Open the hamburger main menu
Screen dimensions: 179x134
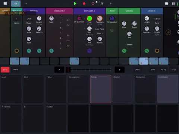5,3
